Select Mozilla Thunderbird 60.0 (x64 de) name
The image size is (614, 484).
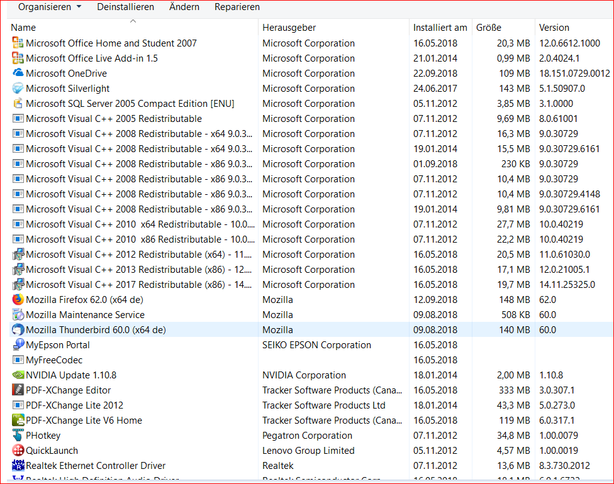(x=96, y=330)
